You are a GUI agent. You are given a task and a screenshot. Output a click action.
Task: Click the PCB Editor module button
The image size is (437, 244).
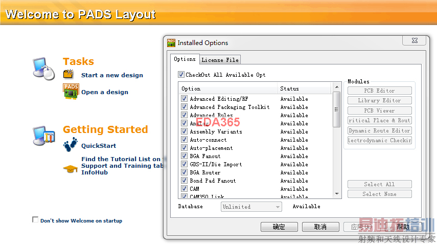[380, 91]
